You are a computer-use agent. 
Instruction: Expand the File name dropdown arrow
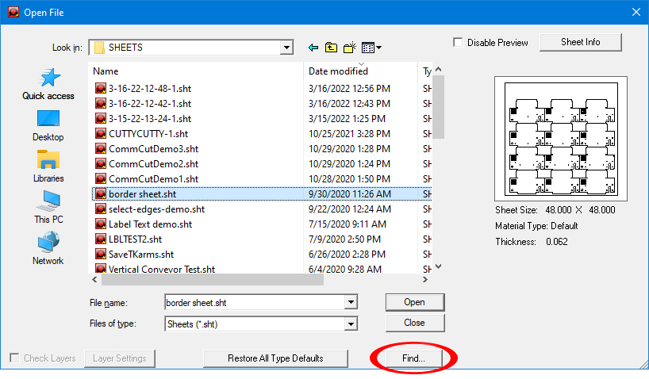(x=351, y=302)
